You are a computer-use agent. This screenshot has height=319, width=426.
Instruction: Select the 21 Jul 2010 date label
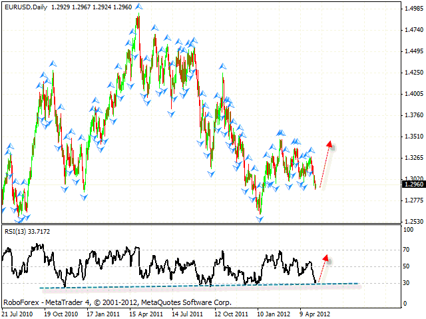(x=20, y=312)
